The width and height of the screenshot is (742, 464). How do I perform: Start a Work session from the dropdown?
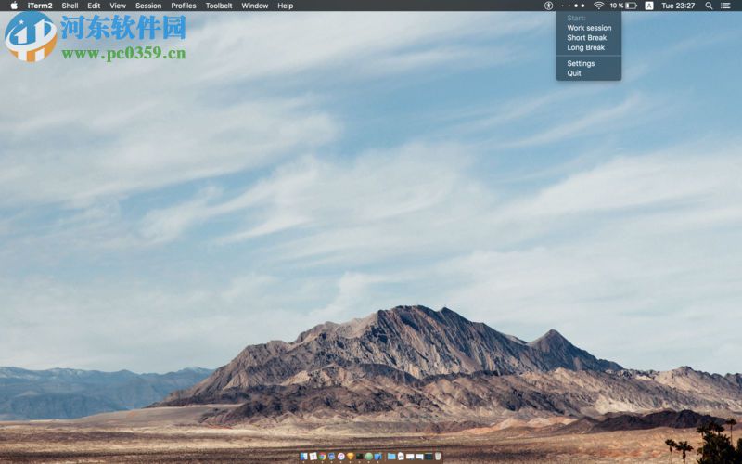pyautogui.click(x=589, y=28)
